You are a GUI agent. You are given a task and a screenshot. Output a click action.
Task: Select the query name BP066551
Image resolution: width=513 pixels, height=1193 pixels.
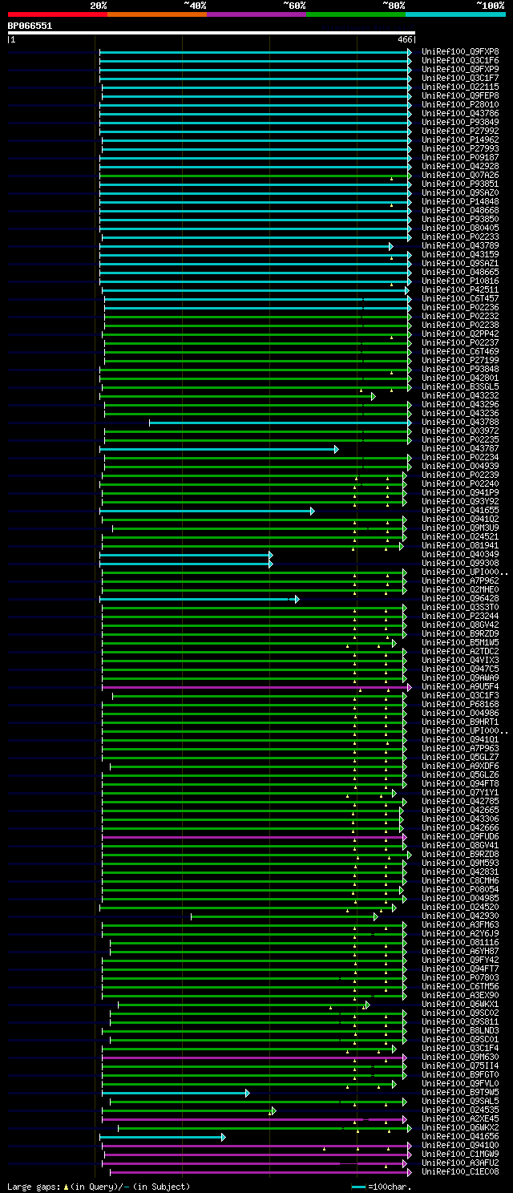(30, 26)
